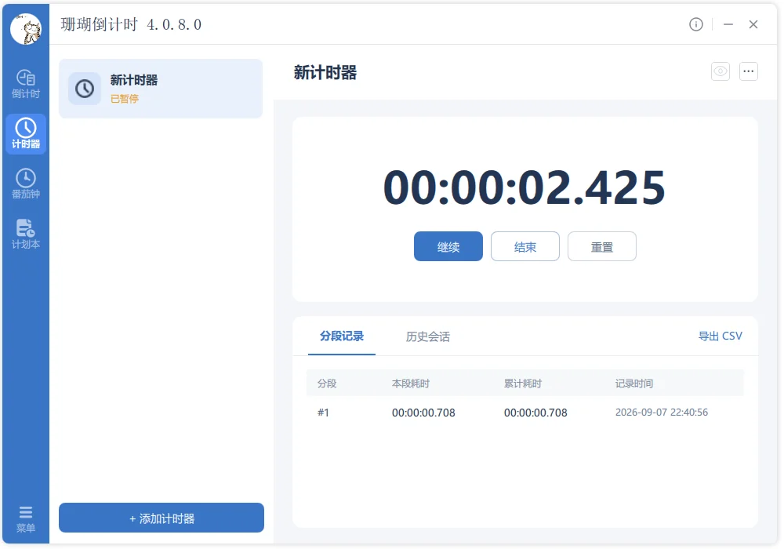Open the three-dot more options menu
Screen dimensions: 784x549
[x=749, y=71]
